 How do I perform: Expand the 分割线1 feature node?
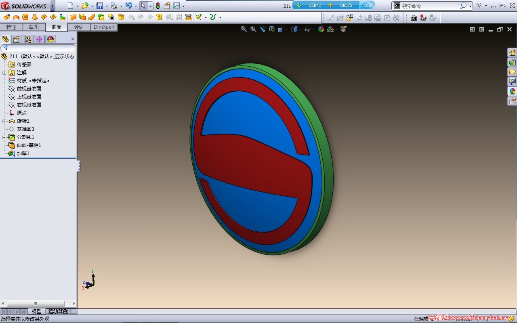coord(4,137)
